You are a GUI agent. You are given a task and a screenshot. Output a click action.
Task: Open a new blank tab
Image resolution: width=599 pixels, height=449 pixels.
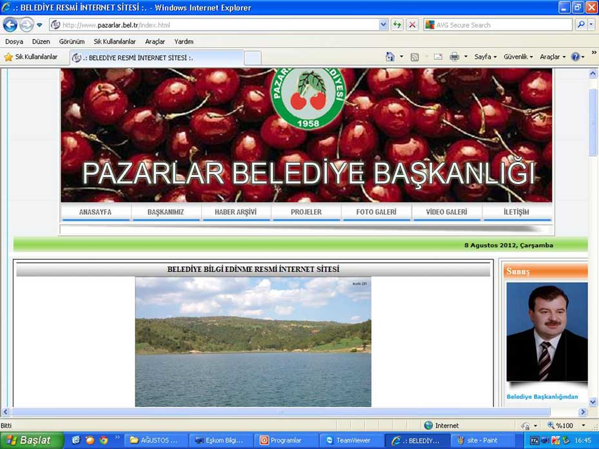253,58
